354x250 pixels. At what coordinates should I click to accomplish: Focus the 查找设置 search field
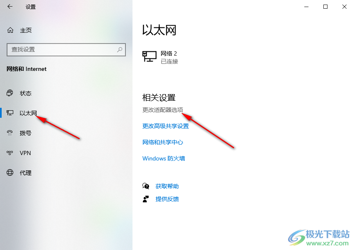click(66, 49)
